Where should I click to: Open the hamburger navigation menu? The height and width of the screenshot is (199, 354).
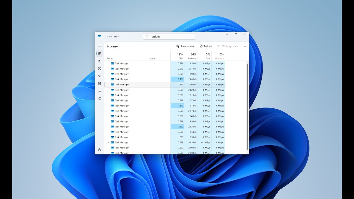[100, 46]
